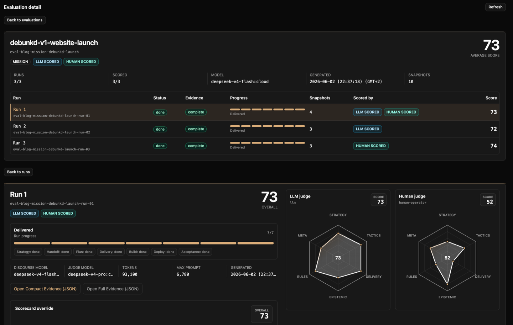This screenshot has width=513, height=325.
Task: Click model value deepseek-v4-flash:cloud
Action: [x=240, y=82]
